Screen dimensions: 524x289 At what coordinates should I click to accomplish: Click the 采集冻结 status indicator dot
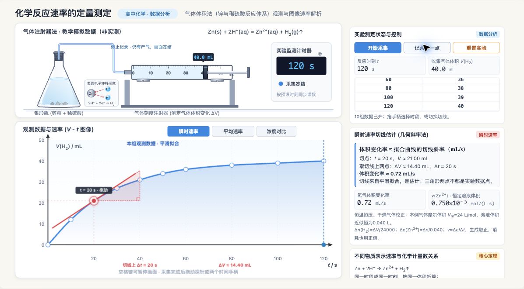pos(281,84)
